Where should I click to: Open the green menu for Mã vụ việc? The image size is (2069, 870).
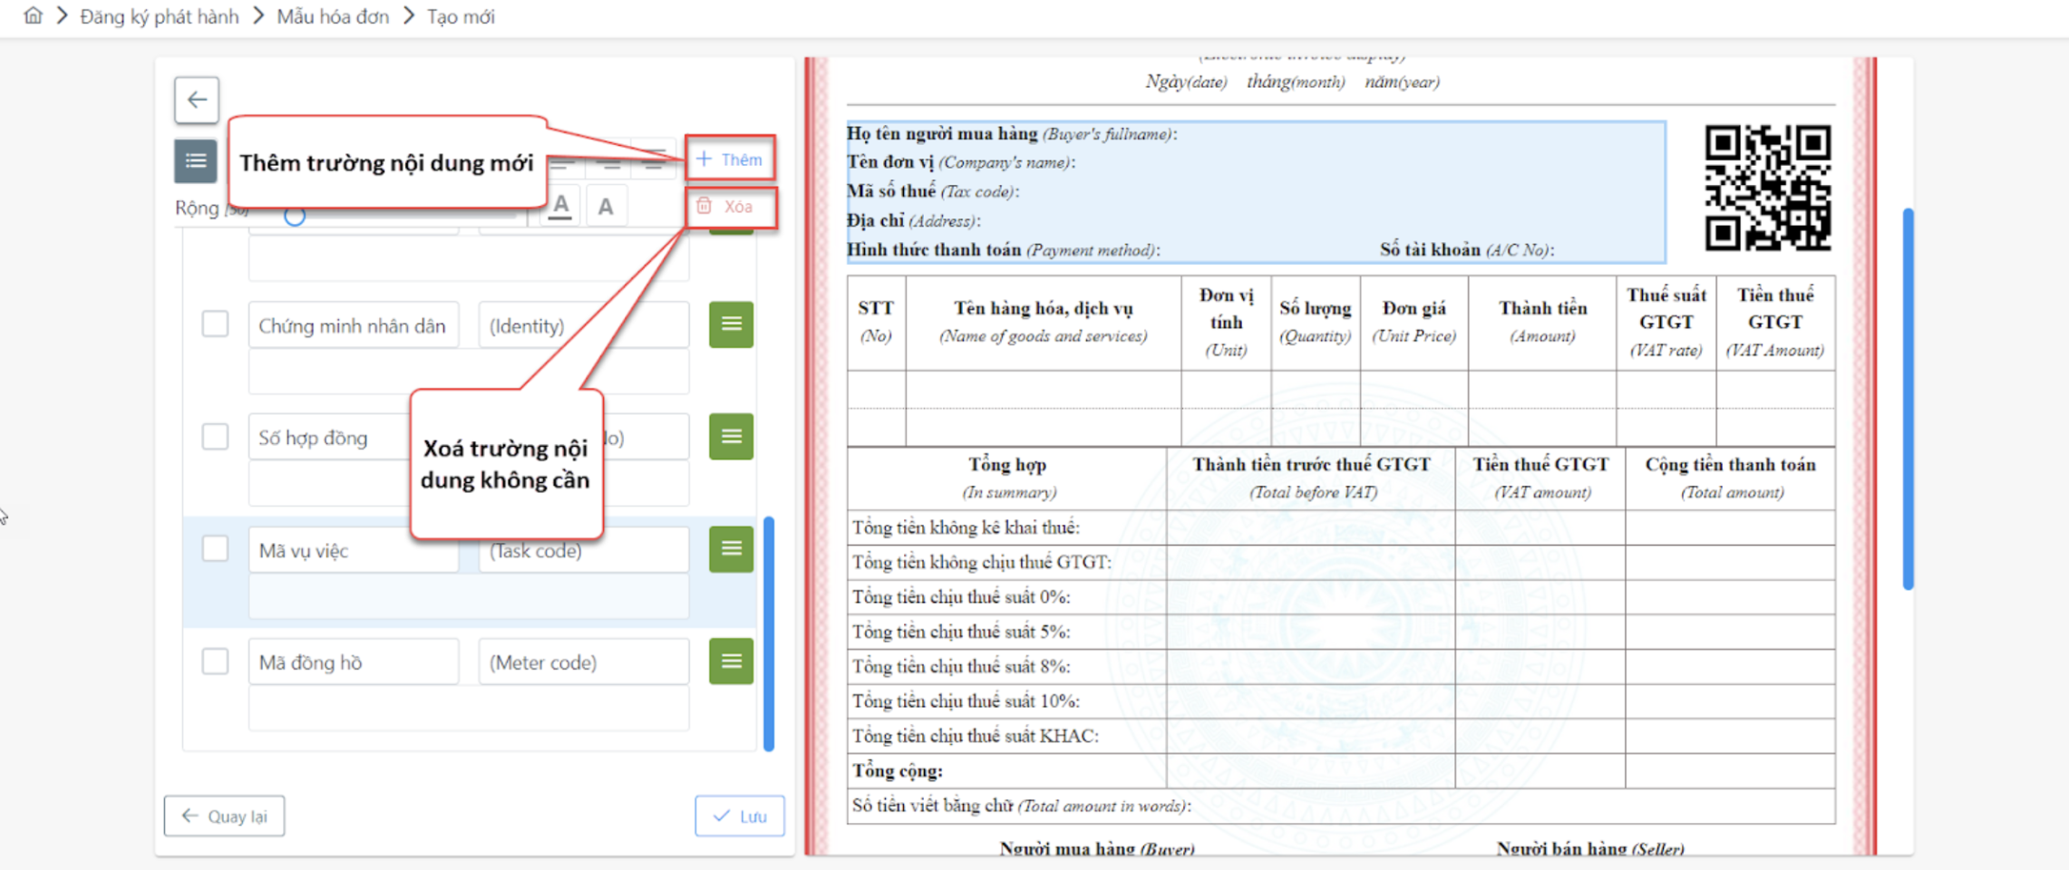(x=731, y=549)
